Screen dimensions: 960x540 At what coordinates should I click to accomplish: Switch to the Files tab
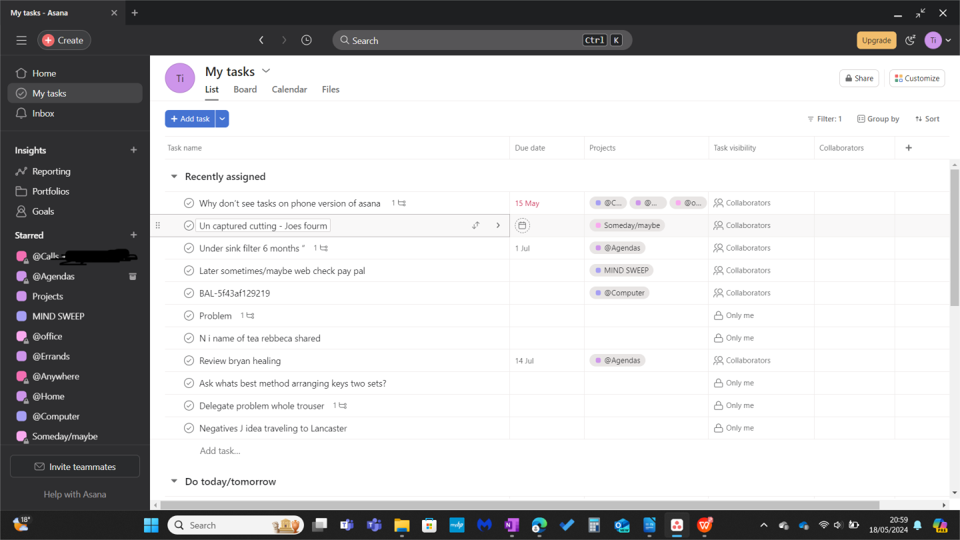pos(331,89)
